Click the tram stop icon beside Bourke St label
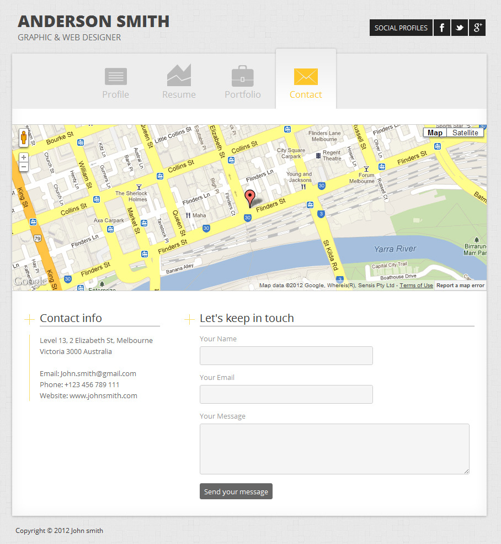 point(81,142)
